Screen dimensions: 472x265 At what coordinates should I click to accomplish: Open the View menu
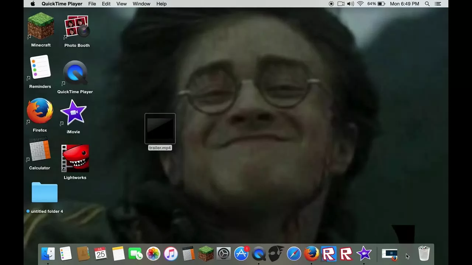(122, 4)
